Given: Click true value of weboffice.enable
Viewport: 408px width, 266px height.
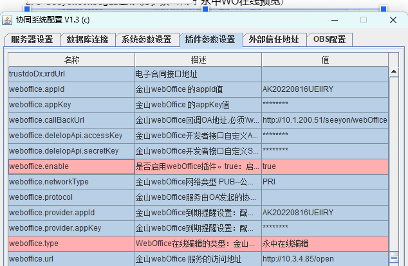Looking at the screenshot, I should coord(325,166).
